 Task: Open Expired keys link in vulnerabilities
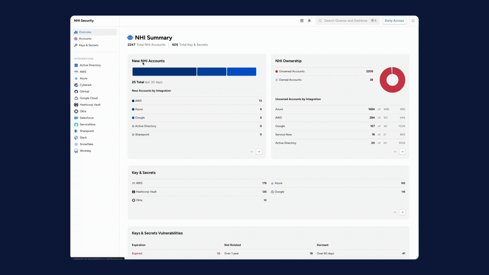(137, 253)
